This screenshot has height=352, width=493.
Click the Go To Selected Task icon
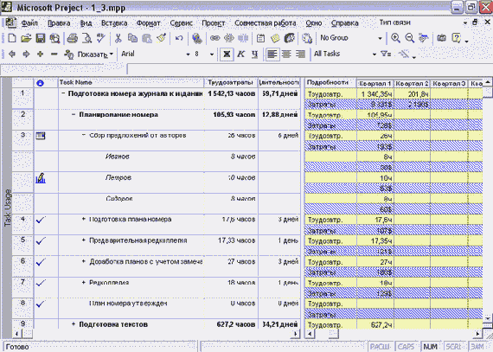point(424,38)
